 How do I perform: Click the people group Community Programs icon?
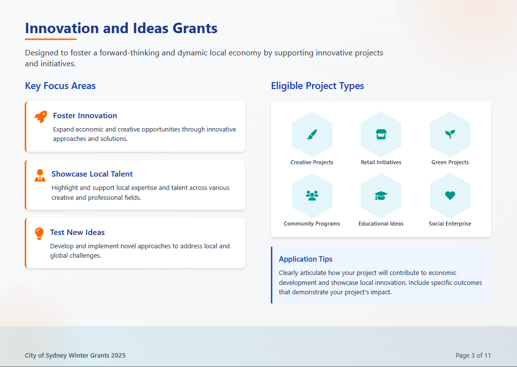click(312, 195)
